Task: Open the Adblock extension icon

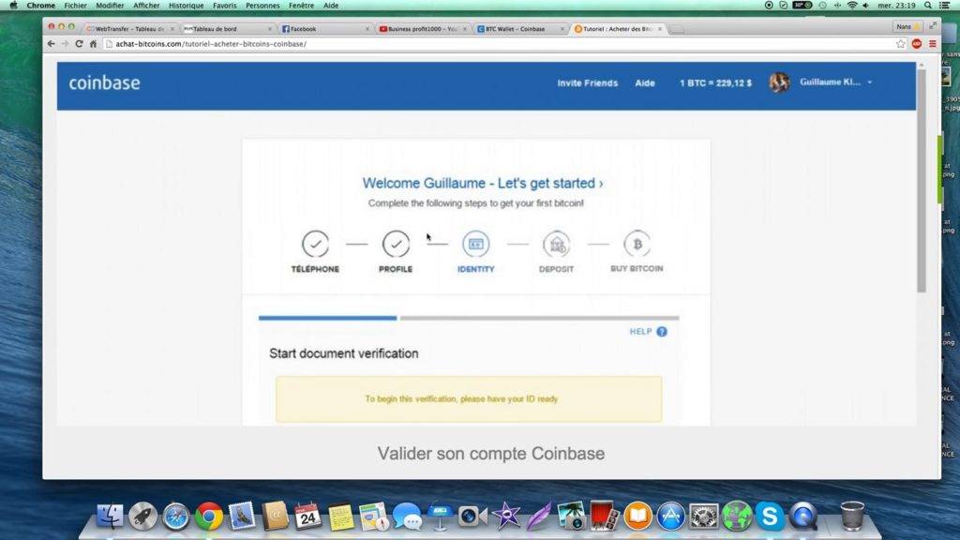Action: coord(917,44)
